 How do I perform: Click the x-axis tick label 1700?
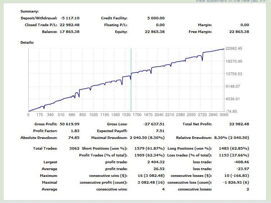[137, 115]
